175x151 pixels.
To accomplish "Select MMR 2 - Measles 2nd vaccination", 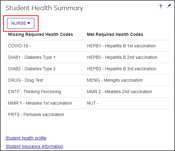I will coord(119,92).
